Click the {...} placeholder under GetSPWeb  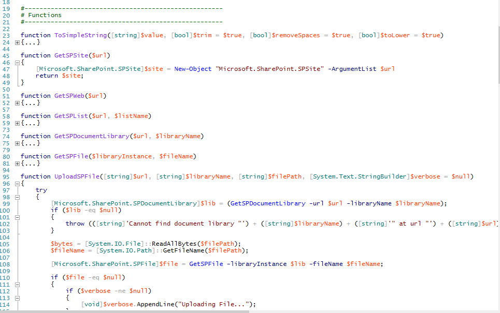click(x=30, y=103)
